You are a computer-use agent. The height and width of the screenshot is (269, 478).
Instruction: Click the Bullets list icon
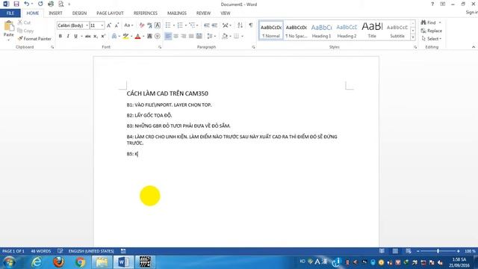168,25
